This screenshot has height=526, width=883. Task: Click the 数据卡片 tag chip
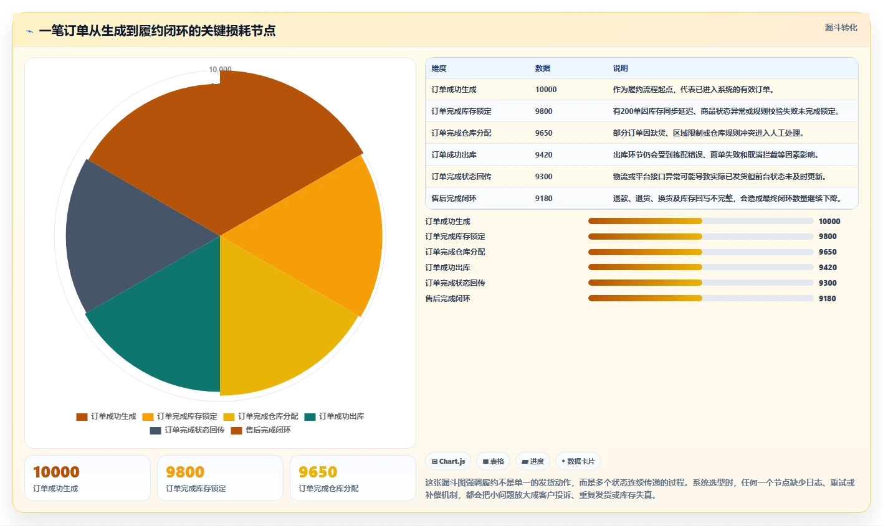[578, 461]
